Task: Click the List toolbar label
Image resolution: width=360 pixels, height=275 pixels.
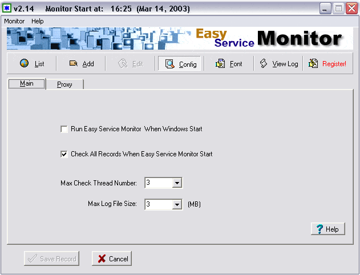Action: tap(39, 64)
